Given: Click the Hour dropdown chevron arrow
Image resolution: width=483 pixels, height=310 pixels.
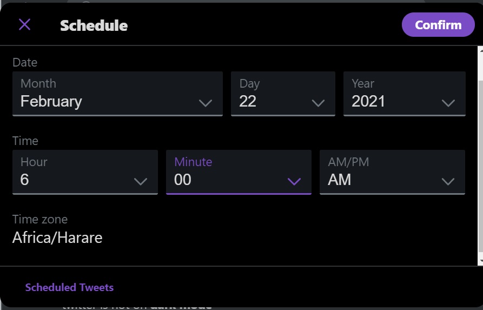Looking at the screenshot, I should [141, 181].
